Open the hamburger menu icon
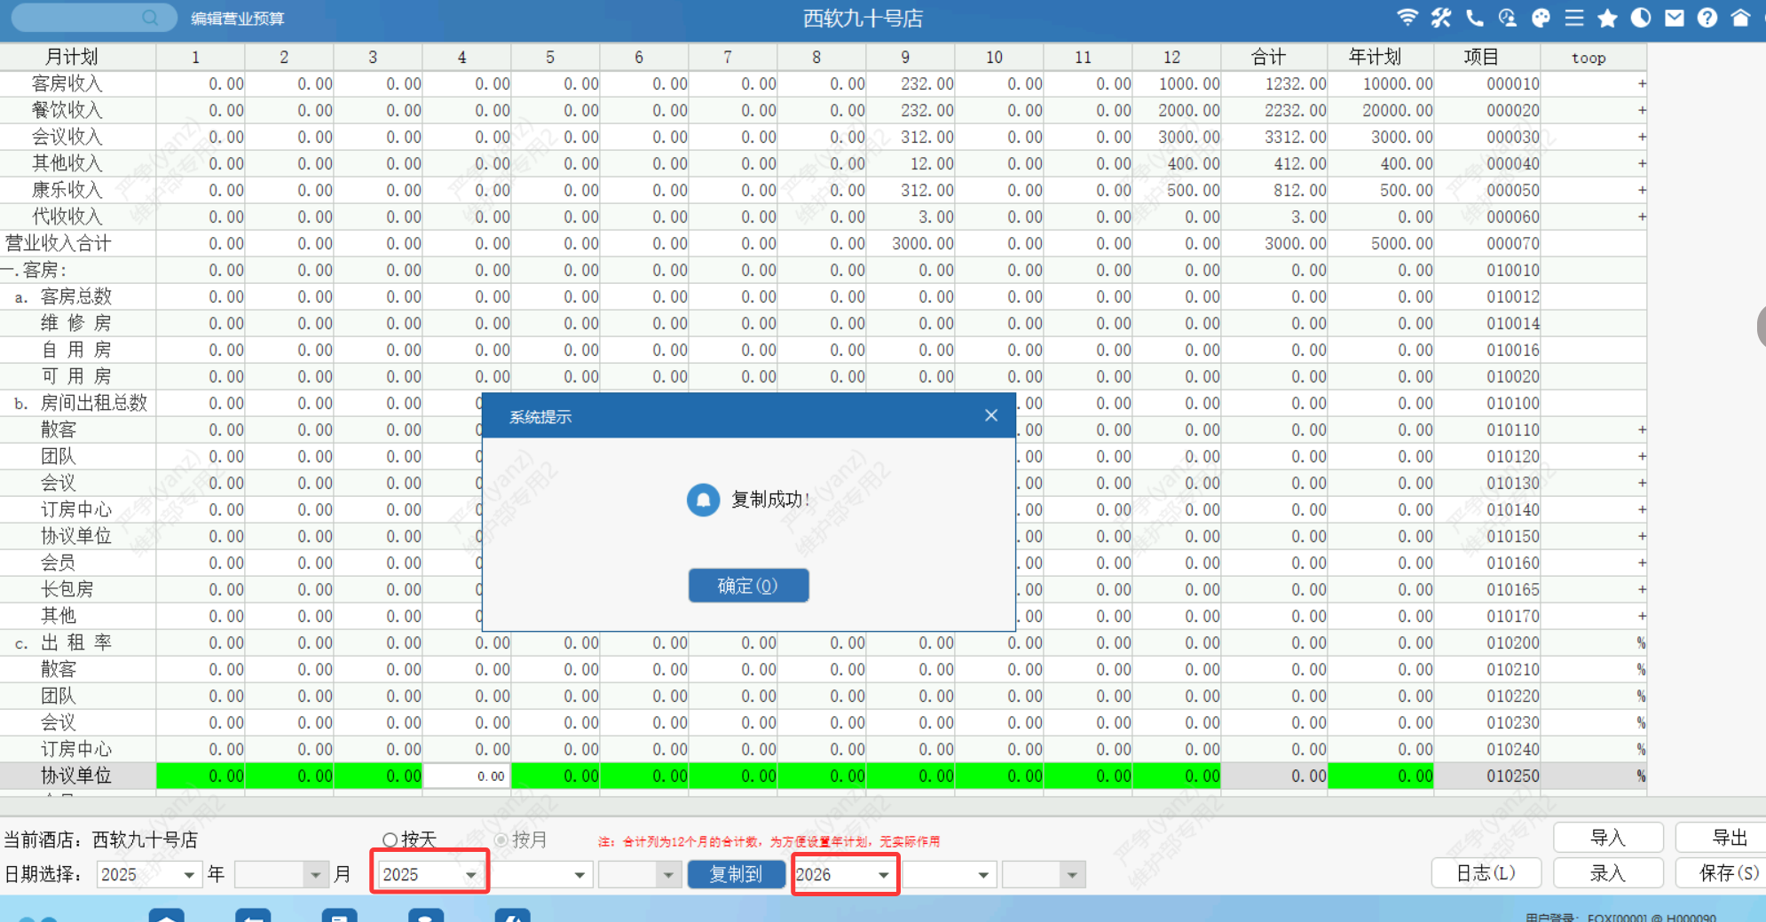 (x=1574, y=18)
